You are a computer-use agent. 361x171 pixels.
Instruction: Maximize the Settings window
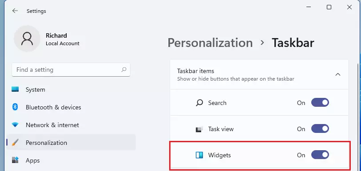pyautogui.click(x=329, y=7)
